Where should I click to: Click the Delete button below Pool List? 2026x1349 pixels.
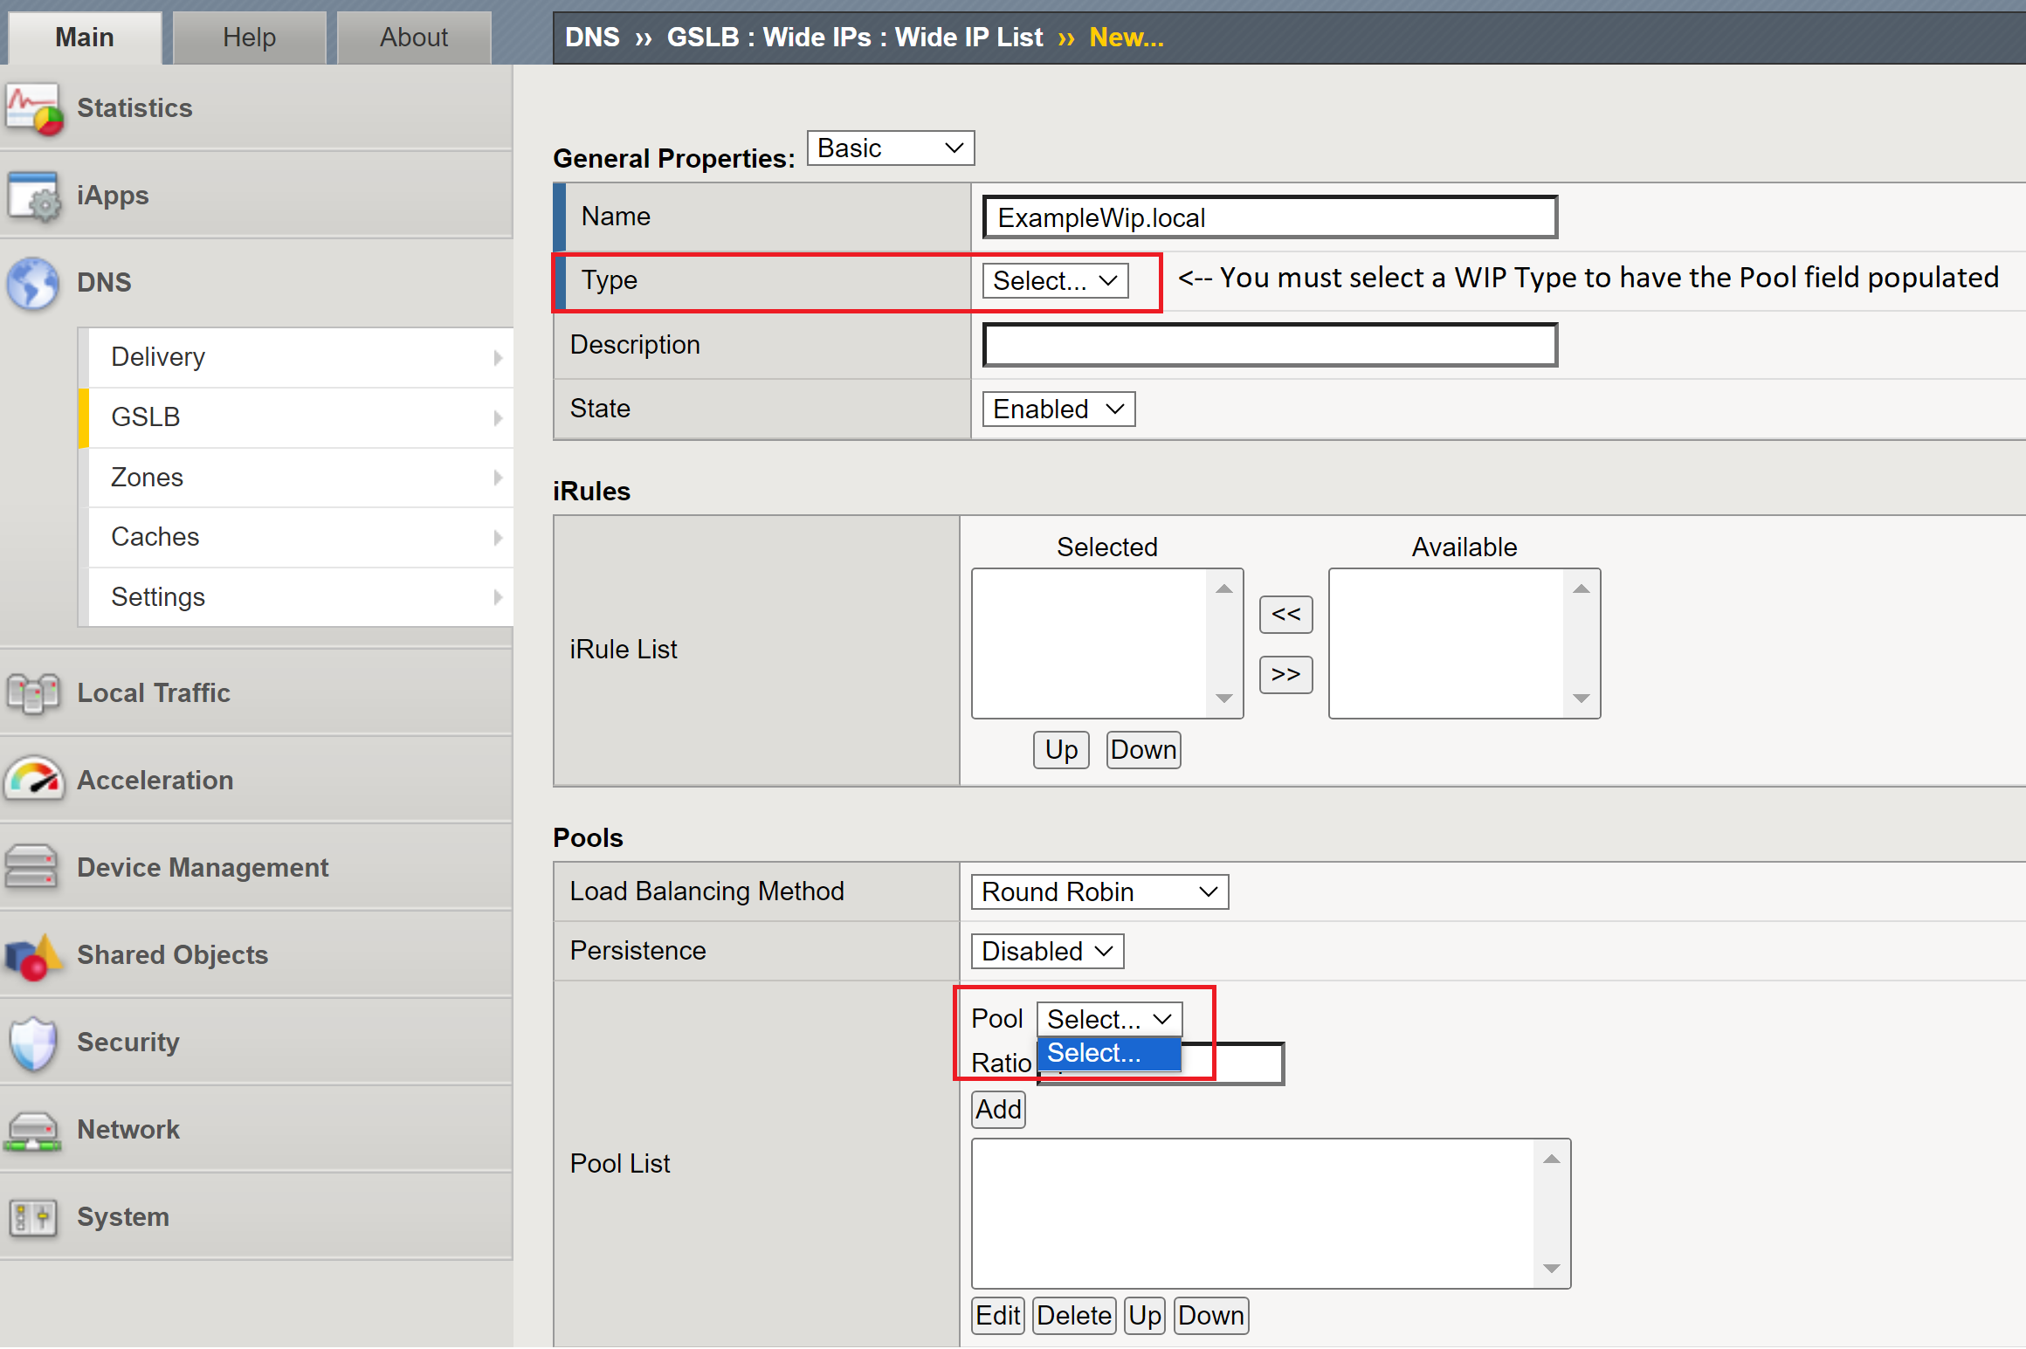(x=1073, y=1316)
